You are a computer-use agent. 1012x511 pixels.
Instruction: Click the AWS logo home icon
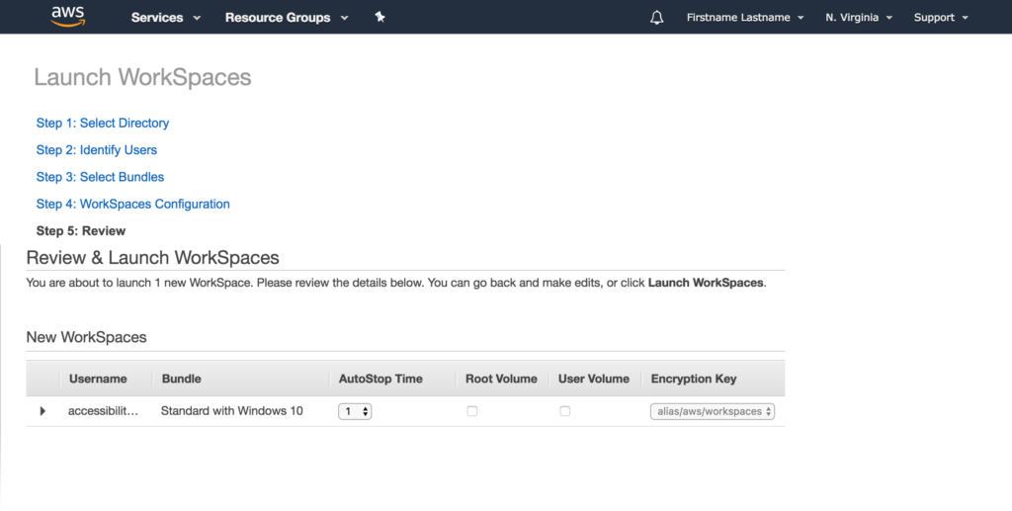click(68, 17)
